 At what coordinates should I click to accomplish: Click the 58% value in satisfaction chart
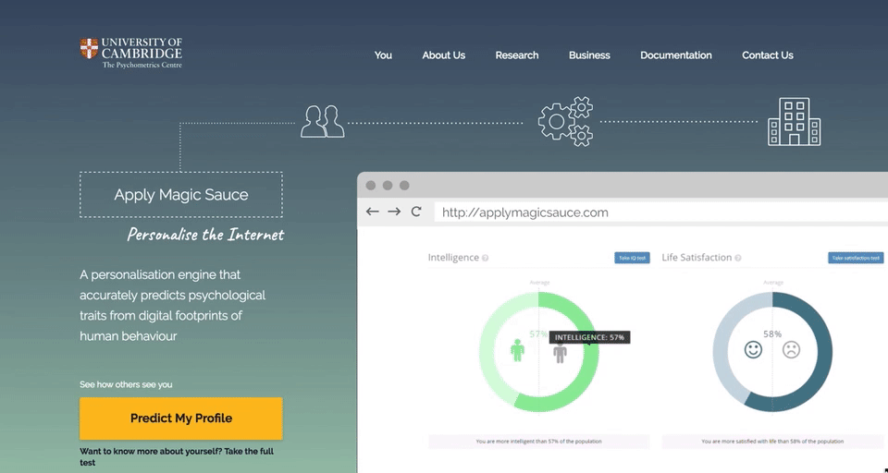[772, 334]
